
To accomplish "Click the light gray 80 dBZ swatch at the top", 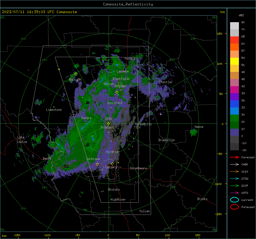I will 234,26.
